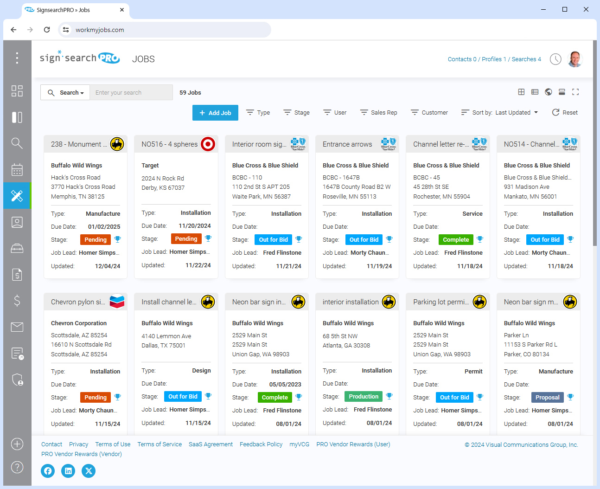The width and height of the screenshot is (600, 489).
Task: Open the SaaS Agreement link
Action: (211, 444)
